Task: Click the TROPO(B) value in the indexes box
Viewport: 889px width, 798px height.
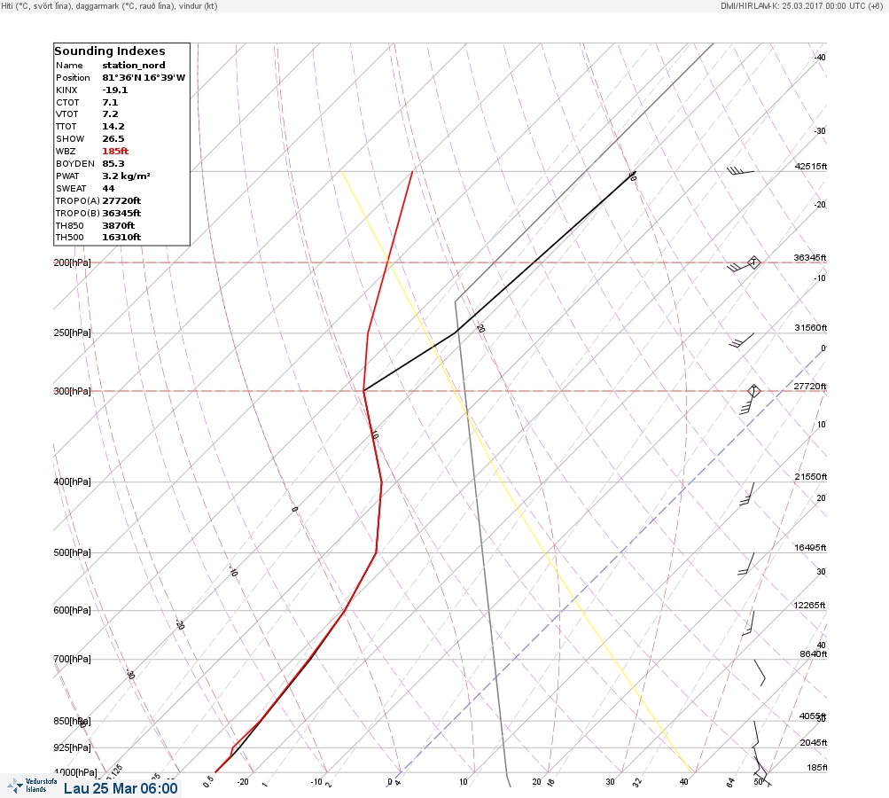Action: pos(121,214)
